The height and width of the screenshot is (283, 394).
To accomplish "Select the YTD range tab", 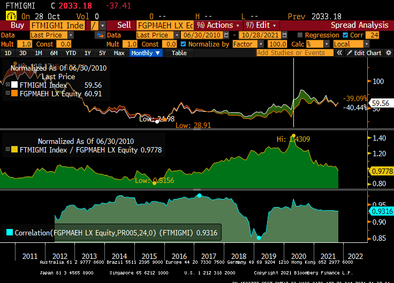I will tap(71, 53).
